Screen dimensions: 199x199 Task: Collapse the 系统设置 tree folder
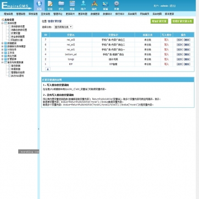point(2,23)
